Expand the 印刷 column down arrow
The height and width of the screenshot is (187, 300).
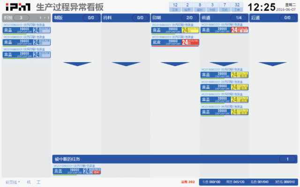tap(175, 64)
